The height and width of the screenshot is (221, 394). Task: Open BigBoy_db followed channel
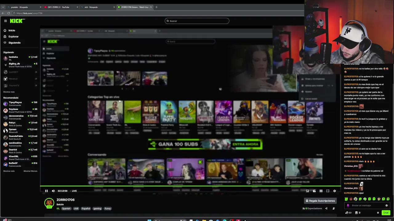20,65
